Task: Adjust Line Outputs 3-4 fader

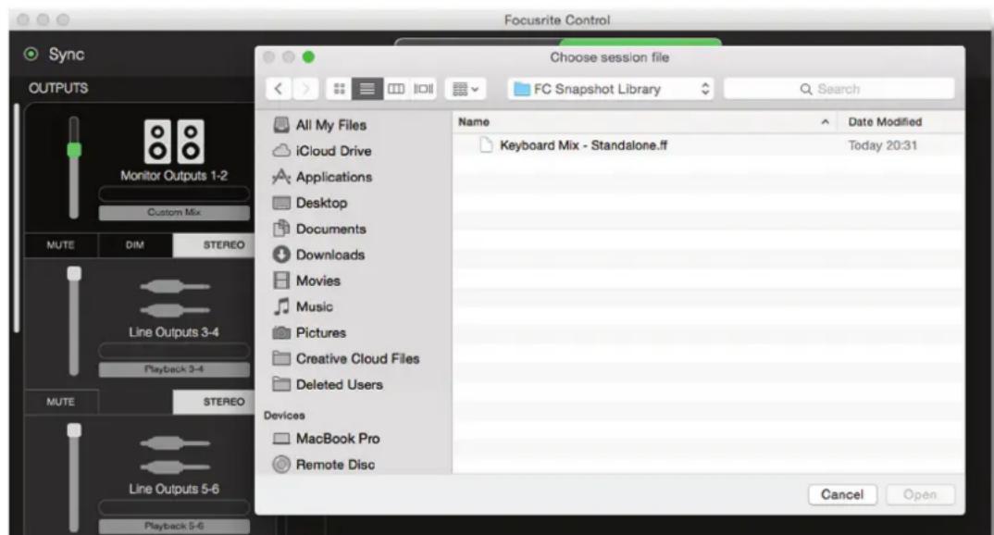Action: click(74, 273)
